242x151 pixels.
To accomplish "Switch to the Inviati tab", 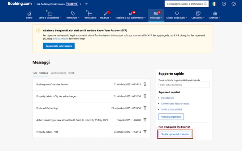I will pyautogui.click(x=72, y=73).
